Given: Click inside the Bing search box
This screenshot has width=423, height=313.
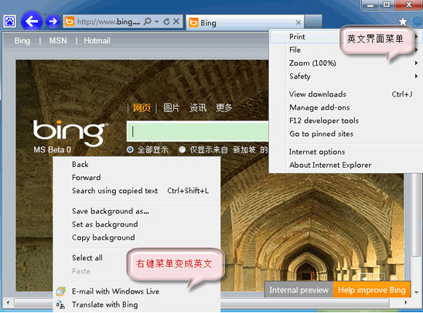Looking at the screenshot, I should coord(197,131).
